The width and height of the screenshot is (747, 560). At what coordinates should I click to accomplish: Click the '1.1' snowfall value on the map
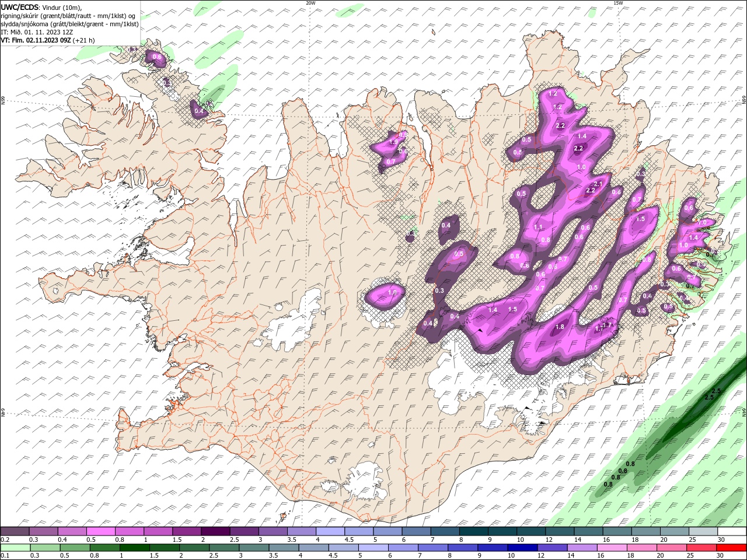click(538, 228)
